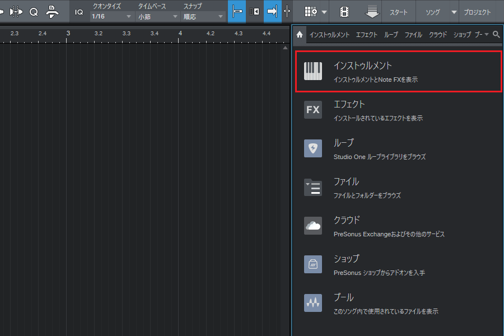
Task: Toggle the snap-to-grid blue button
Action: pos(237,12)
